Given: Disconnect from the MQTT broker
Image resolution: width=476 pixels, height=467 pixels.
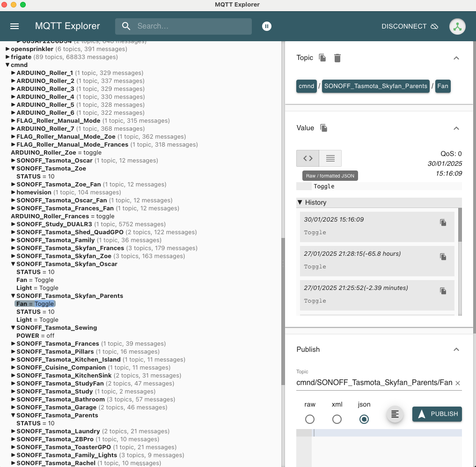Looking at the screenshot, I should coord(410,26).
